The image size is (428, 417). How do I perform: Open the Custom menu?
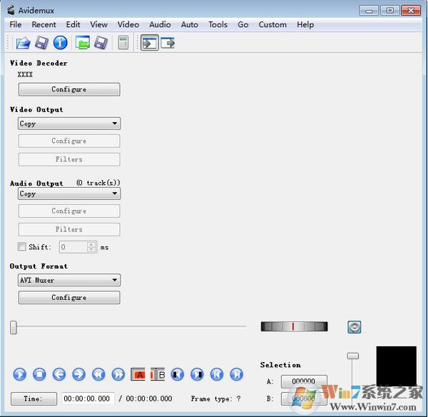tap(272, 24)
